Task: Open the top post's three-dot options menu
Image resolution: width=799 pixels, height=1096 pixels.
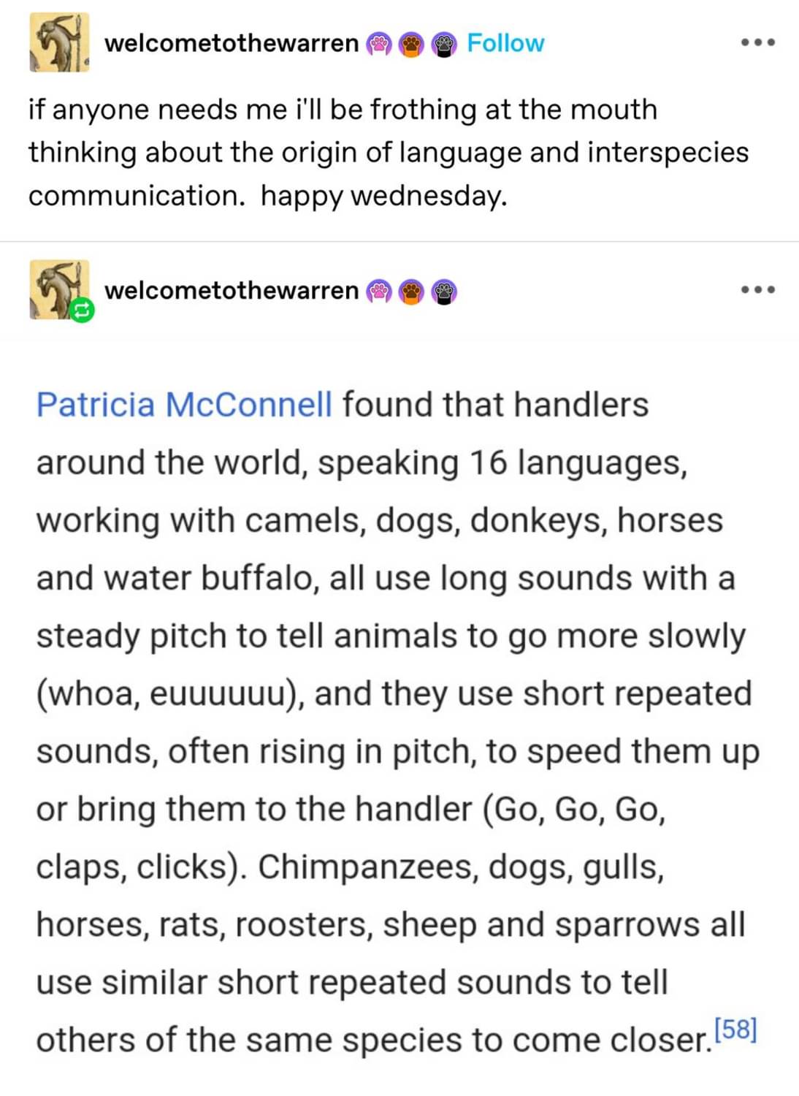Action: 757,43
